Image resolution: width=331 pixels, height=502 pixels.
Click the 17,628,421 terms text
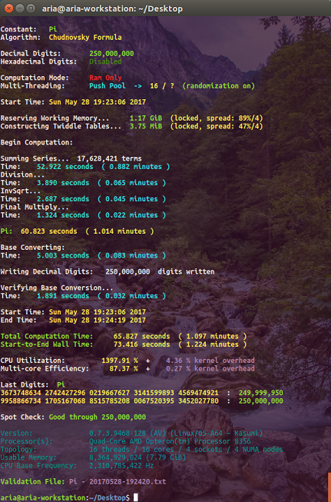point(109,158)
